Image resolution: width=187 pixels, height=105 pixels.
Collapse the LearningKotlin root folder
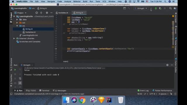(14, 16)
